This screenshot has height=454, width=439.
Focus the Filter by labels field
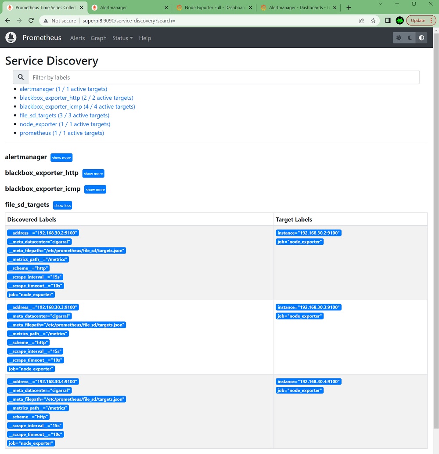[223, 77]
